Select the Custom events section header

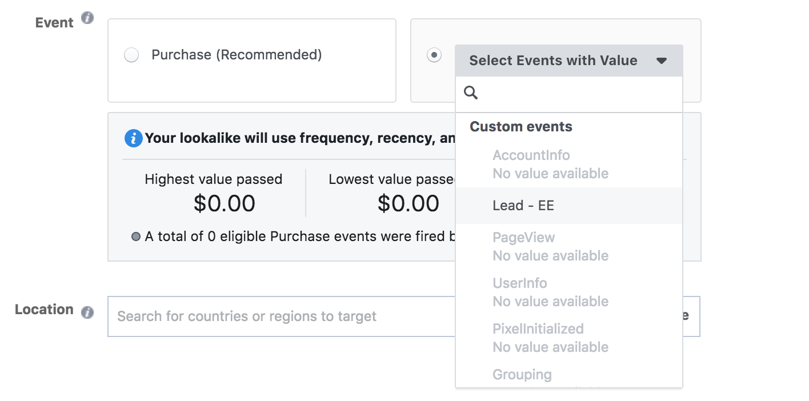tap(520, 126)
